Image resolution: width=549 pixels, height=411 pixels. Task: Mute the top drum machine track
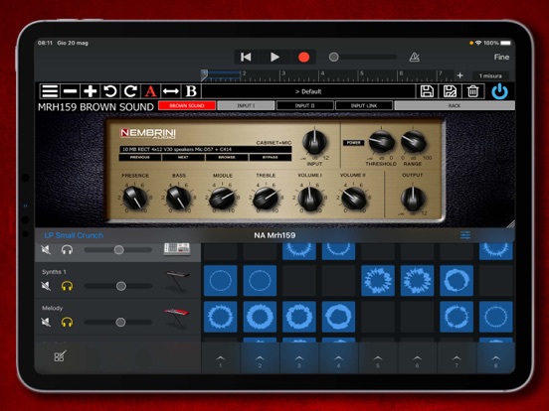pyautogui.click(x=46, y=249)
